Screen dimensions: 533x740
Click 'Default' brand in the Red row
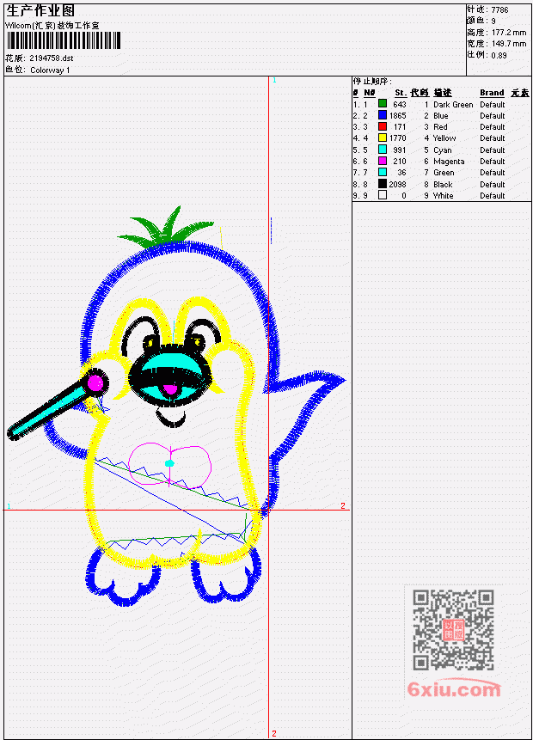click(x=493, y=127)
